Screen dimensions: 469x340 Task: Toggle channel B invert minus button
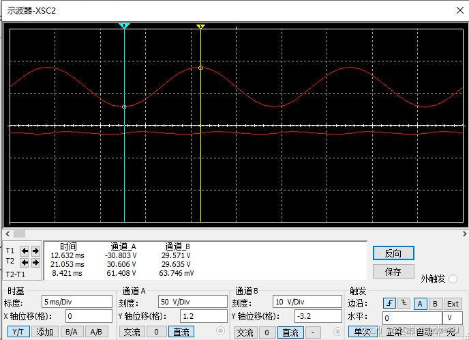(x=313, y=332)
